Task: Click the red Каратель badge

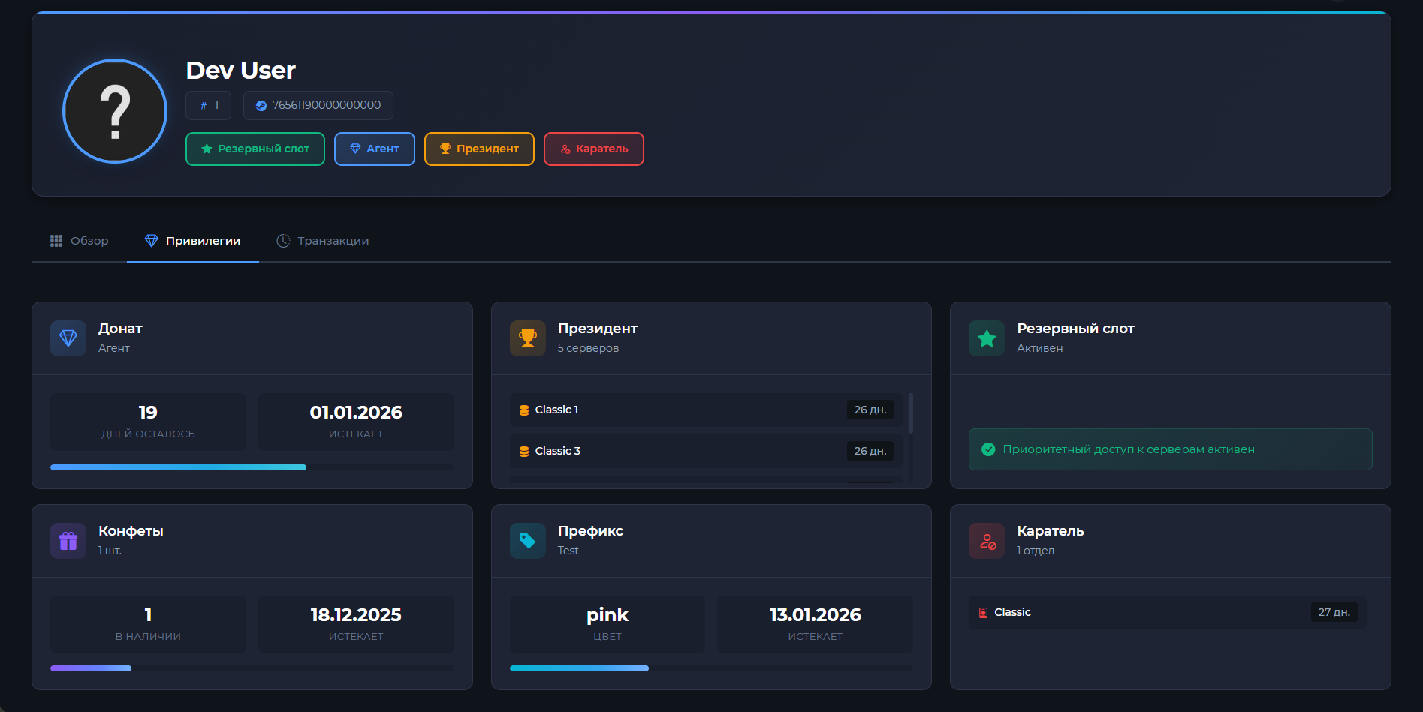Action: point(593,149)
